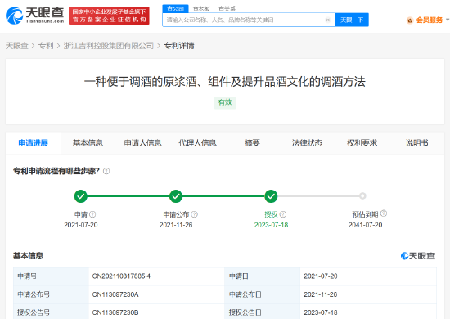This screenshot has width=450, height=319.
Task: Click the Tianyancha logo in the header
Action: 34,16
